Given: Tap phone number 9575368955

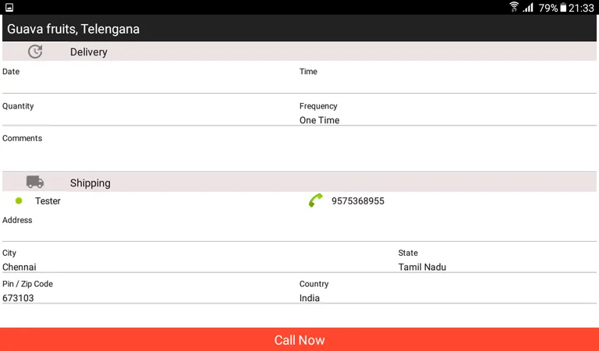Looking at the screenshot, I should (x=358, y=201).
